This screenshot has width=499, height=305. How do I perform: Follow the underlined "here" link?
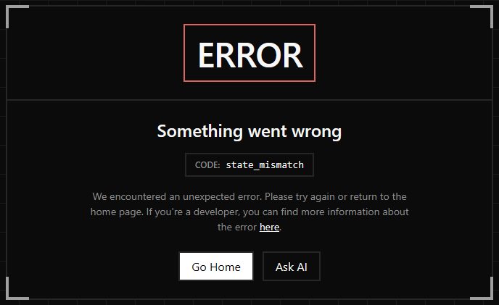(269, 227)
